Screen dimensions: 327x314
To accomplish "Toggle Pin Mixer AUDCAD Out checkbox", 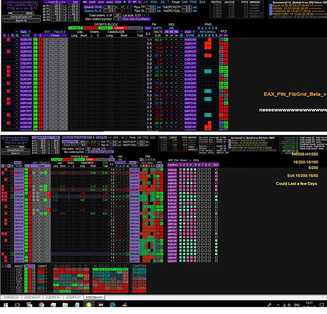I will pos(216,170).
